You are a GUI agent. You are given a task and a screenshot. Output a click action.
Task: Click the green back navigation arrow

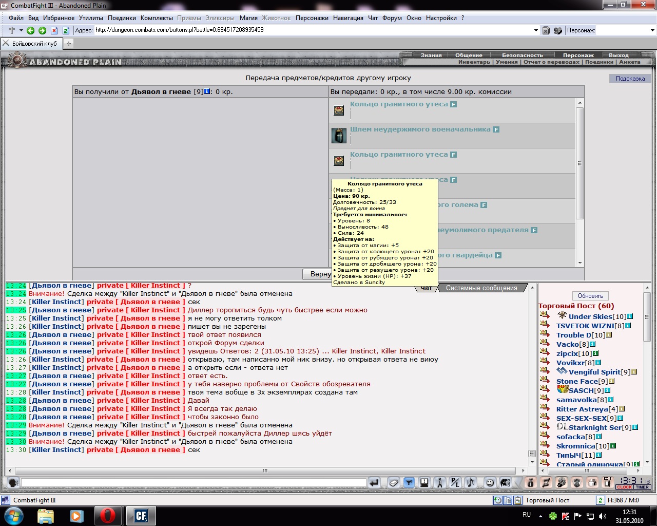[x=30, y=30]
